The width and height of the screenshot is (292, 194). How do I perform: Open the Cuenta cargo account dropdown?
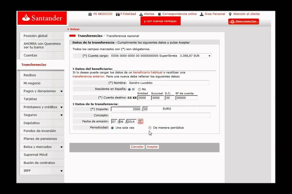click(x=210, y=55)
